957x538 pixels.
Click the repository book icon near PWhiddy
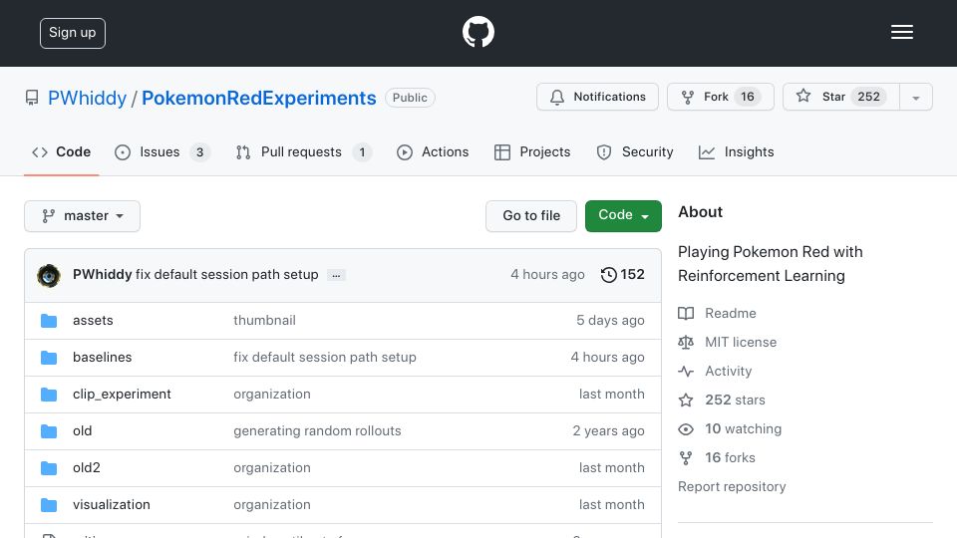tap(32, 98)
